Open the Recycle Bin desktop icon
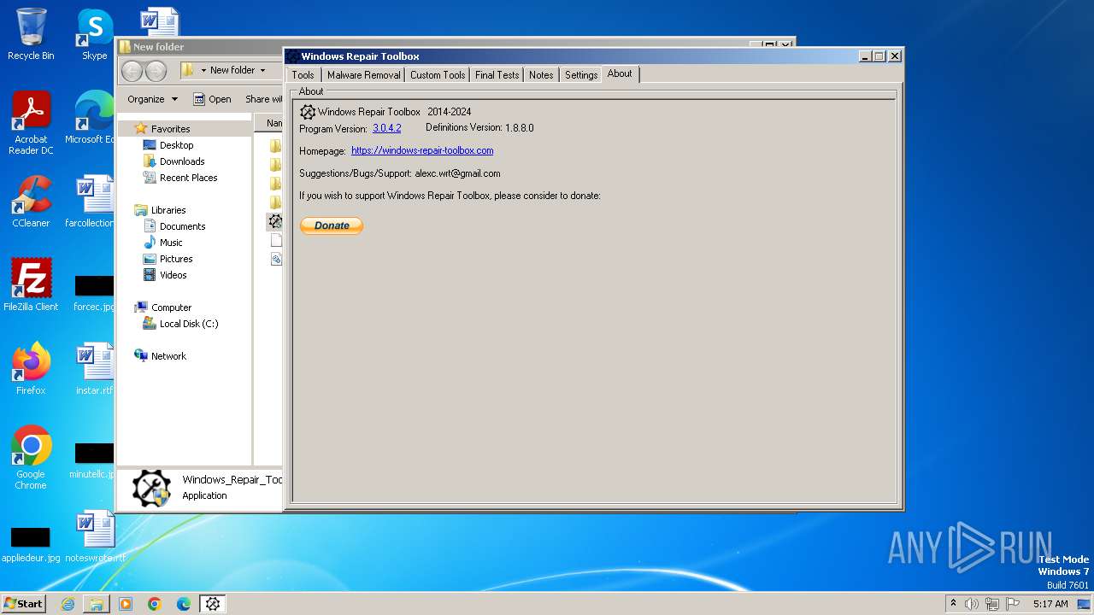The image size is (1094, 615). 31,34
